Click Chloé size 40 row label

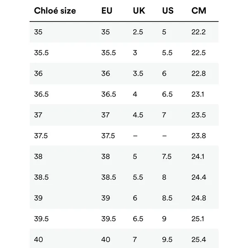[x=38, y=239]
